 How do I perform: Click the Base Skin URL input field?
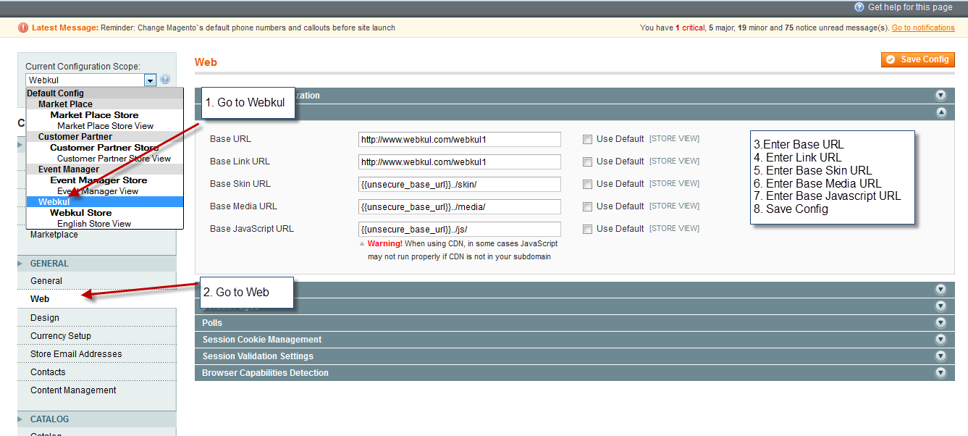click(x=460, y=184)
